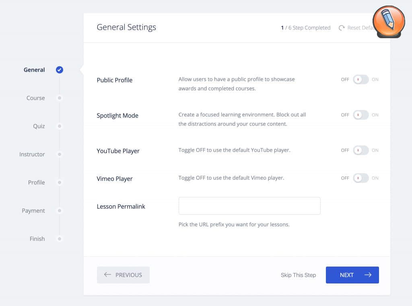
Task: Click the Lesson Permalink input field
Action: (x=249, y=206)
